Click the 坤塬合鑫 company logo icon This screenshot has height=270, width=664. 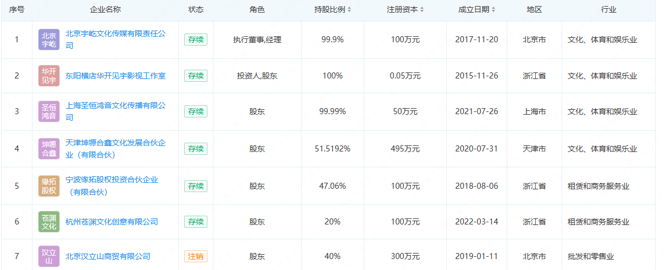[48, 149]
